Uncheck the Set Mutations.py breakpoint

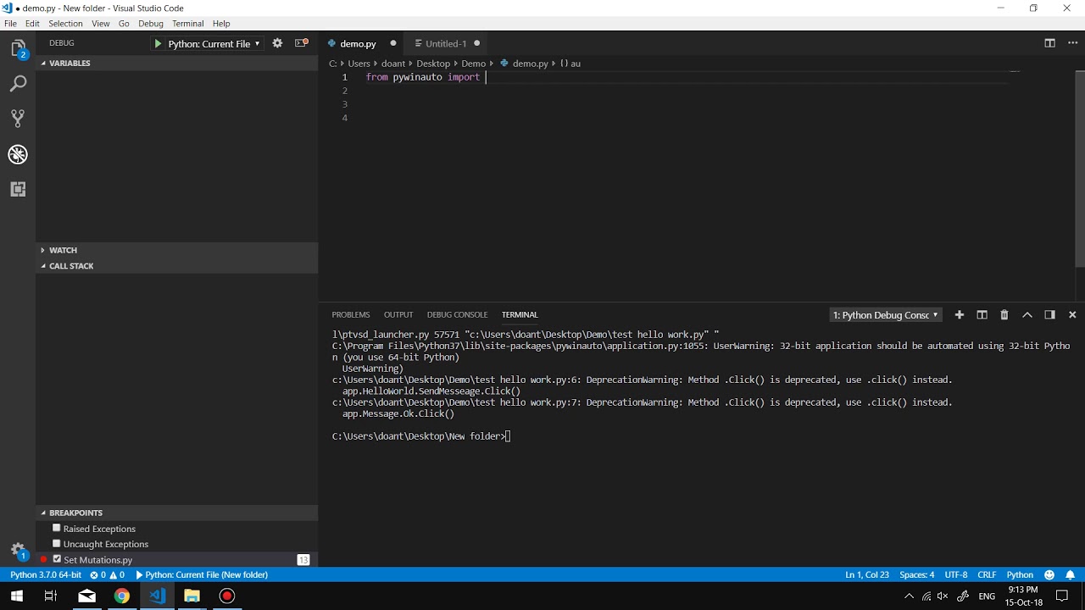click(57, 559)
